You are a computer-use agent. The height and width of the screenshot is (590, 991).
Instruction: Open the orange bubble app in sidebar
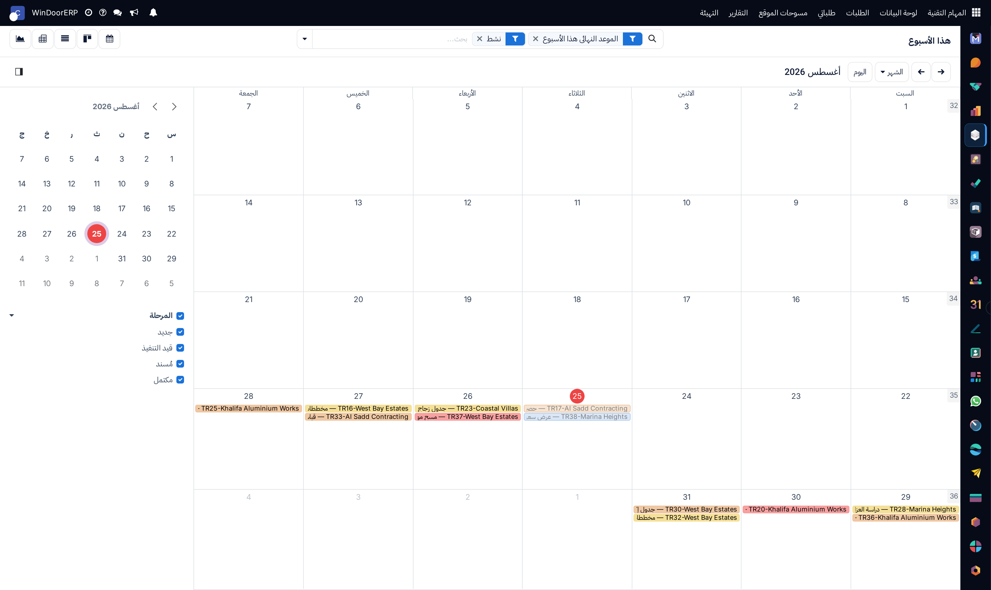click(x=975, y=63)
